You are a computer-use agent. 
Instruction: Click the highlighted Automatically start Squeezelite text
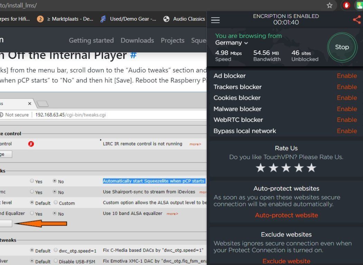154,181
